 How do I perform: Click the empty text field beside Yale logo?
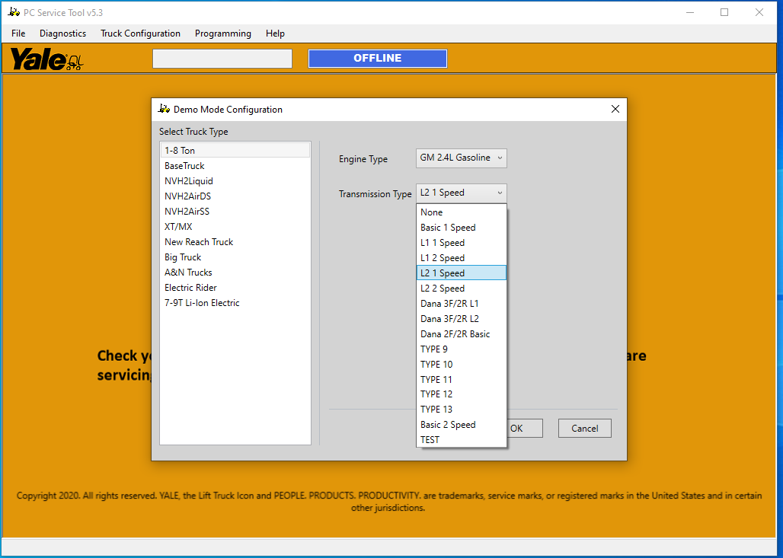[x=222, y=59]
